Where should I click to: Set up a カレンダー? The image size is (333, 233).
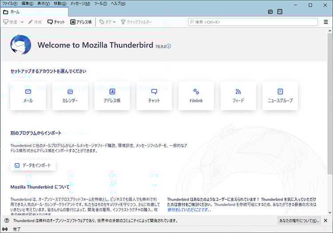tap(70, 96)
